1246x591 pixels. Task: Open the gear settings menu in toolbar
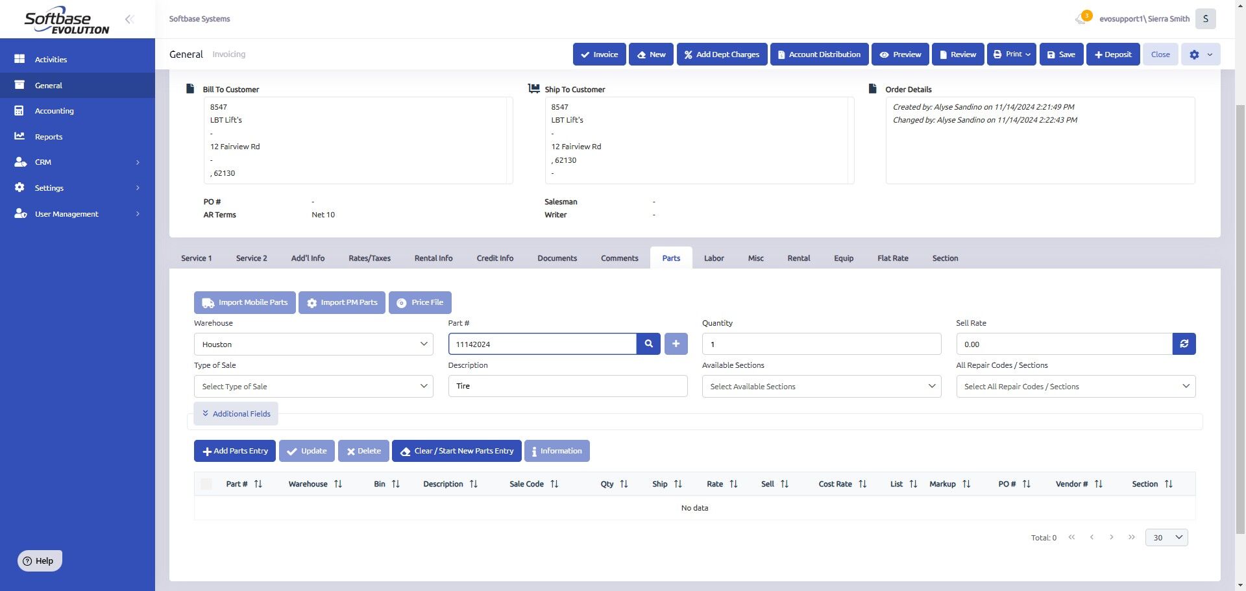coord(1201,54)
